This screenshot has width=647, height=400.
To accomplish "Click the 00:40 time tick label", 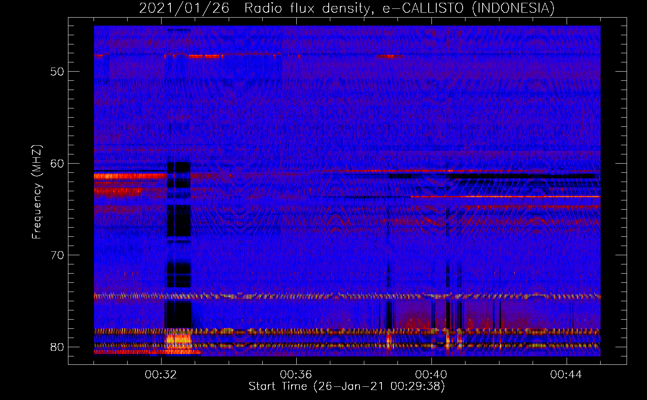I will (x=431, y=375).
